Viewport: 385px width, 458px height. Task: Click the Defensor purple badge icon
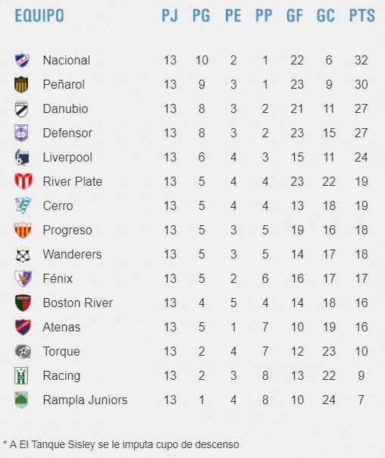pyautogui.click(x=21, y=133)
